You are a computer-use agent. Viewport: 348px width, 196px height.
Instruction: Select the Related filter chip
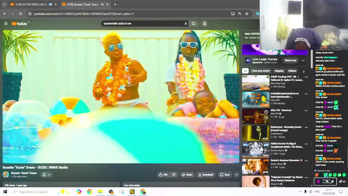tap(292, 71)
